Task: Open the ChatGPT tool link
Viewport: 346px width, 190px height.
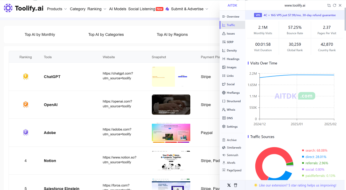Action: 52,77
